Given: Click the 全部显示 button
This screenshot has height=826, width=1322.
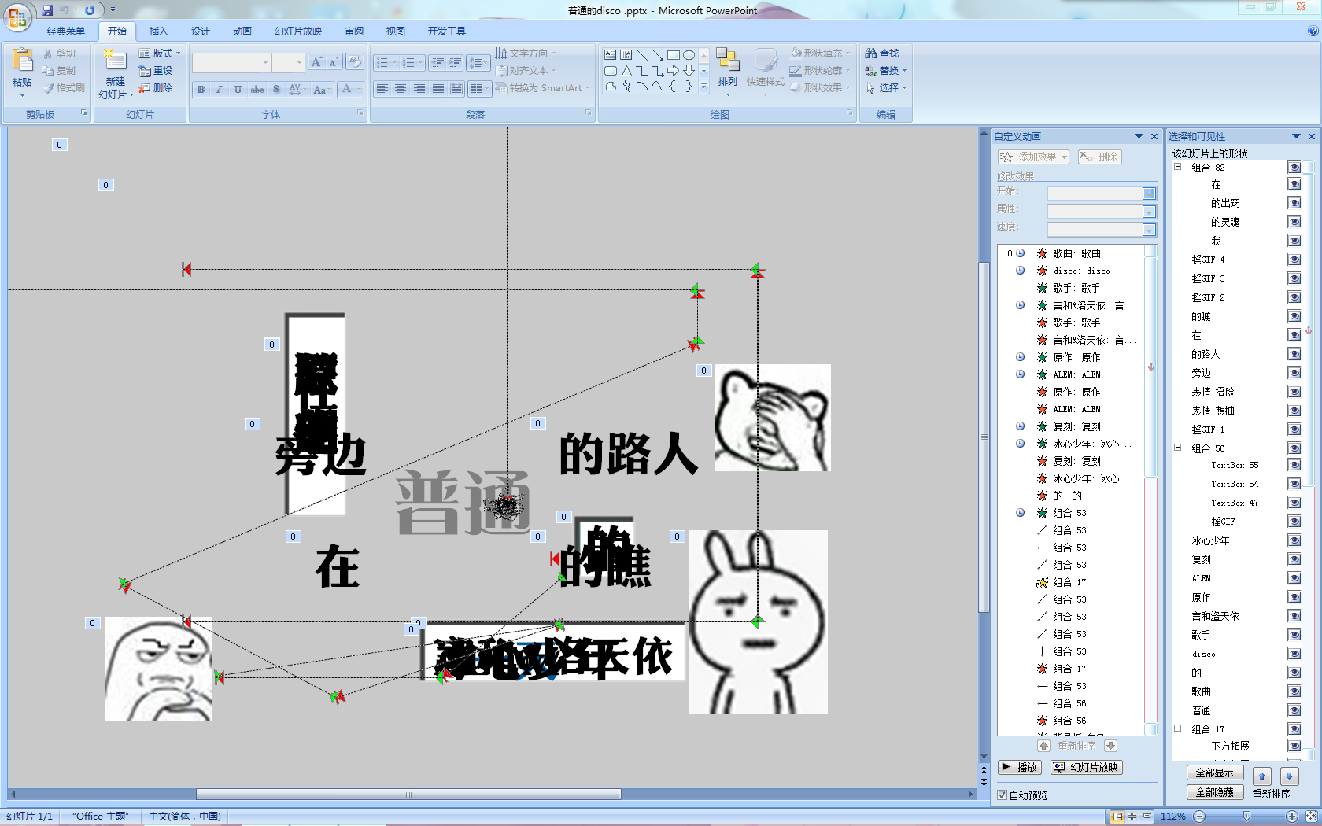Looking at the screenshot, I should click(x=1215, y=773).
